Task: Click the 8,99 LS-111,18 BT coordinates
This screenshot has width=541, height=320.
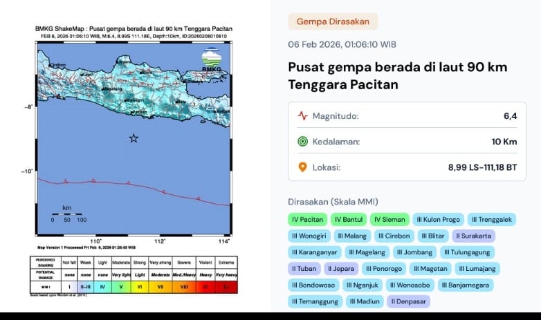Action: pyautogui.click(x=484, y=167)
